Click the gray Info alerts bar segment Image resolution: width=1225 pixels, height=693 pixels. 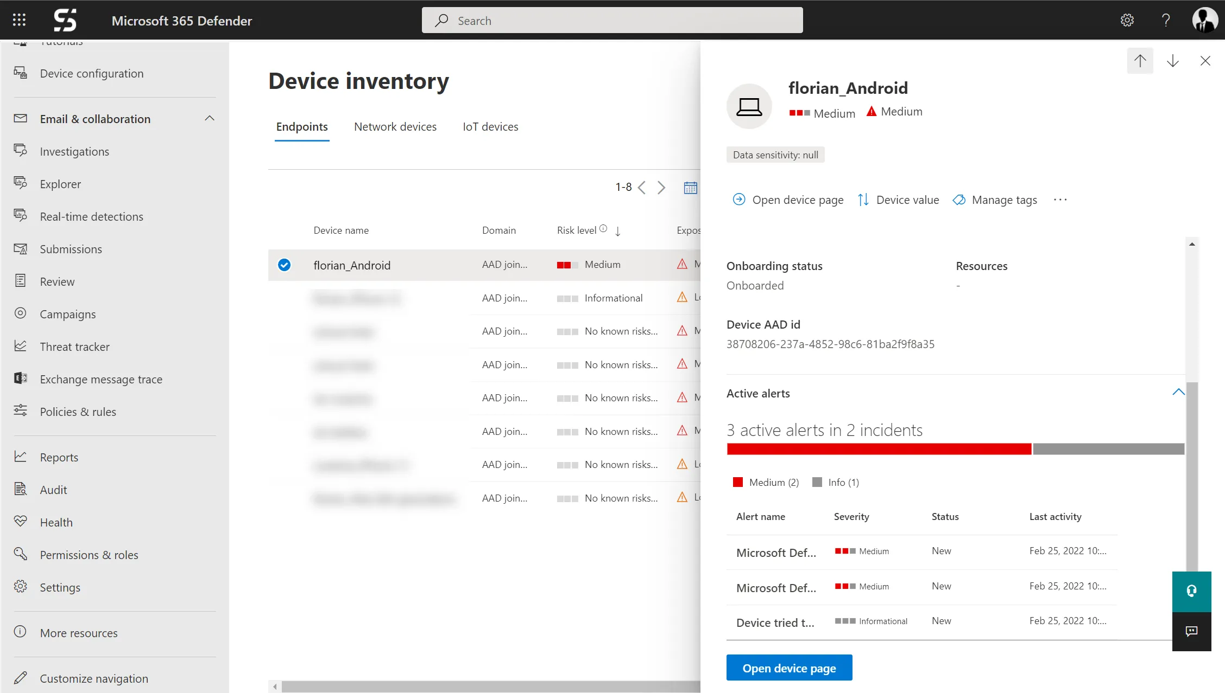pyautogui.click(x=1108, y=449)
